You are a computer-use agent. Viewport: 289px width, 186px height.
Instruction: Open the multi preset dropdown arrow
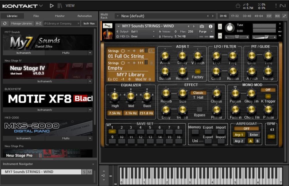[x=118, y=16]
